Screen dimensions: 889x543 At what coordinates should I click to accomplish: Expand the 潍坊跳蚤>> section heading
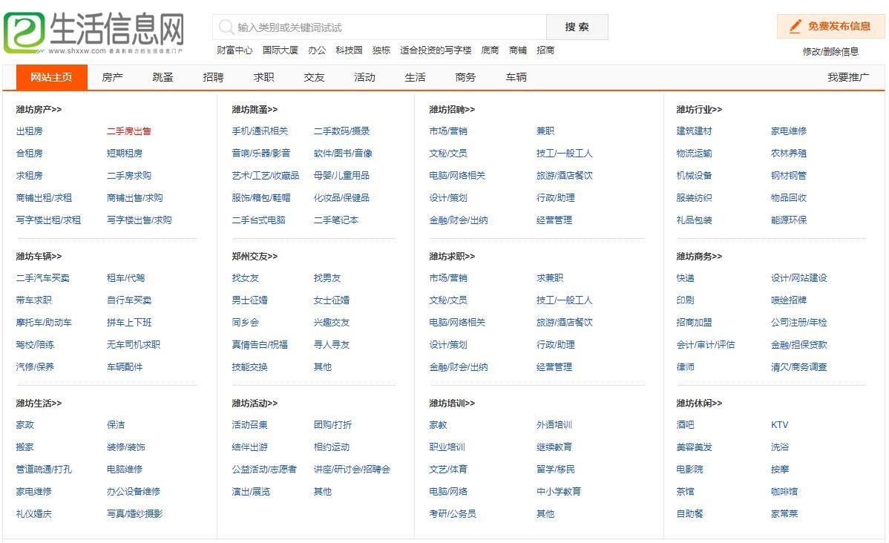click(x=255, y=109)
